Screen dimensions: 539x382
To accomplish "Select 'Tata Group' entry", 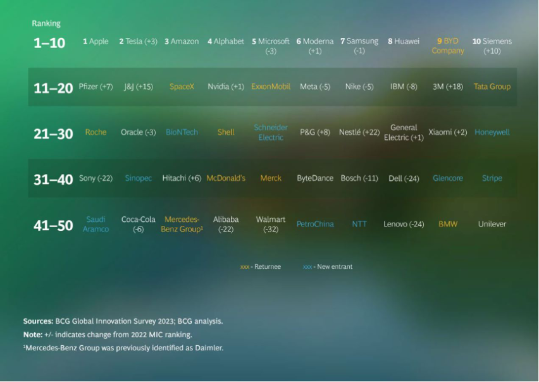I will (492, 87).
